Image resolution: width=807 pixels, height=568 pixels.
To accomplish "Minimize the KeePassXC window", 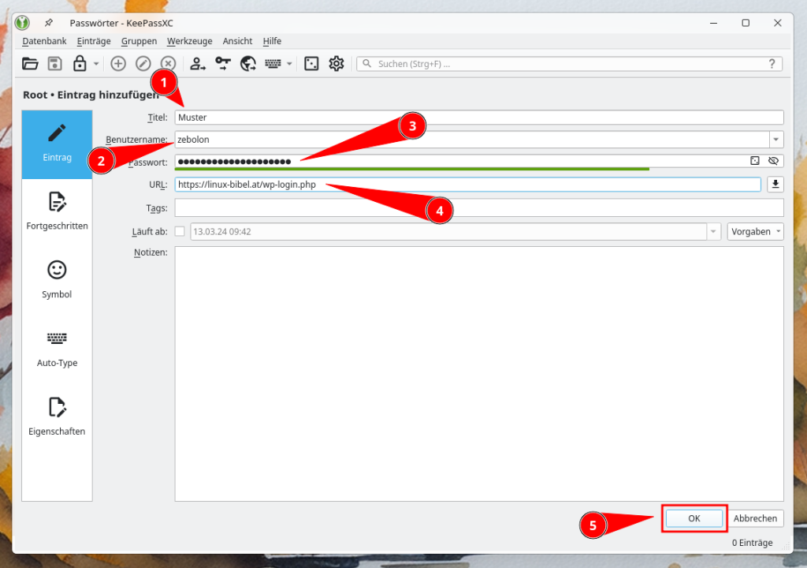I will [713, 23].
